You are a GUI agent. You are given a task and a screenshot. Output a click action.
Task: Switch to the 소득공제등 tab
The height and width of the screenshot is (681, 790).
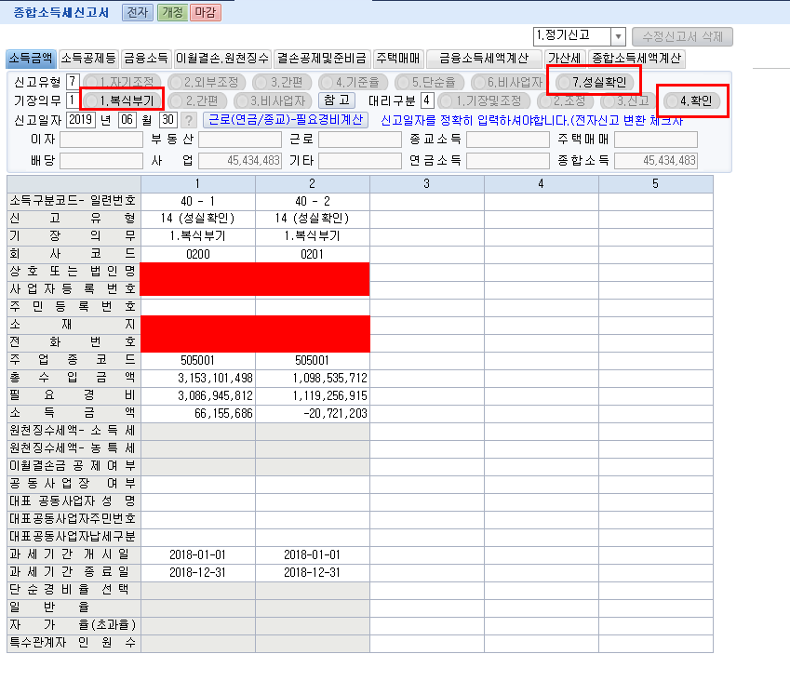coord(88,59)
